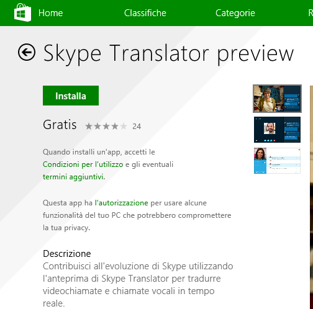Open the Classifiche tab

145,13
